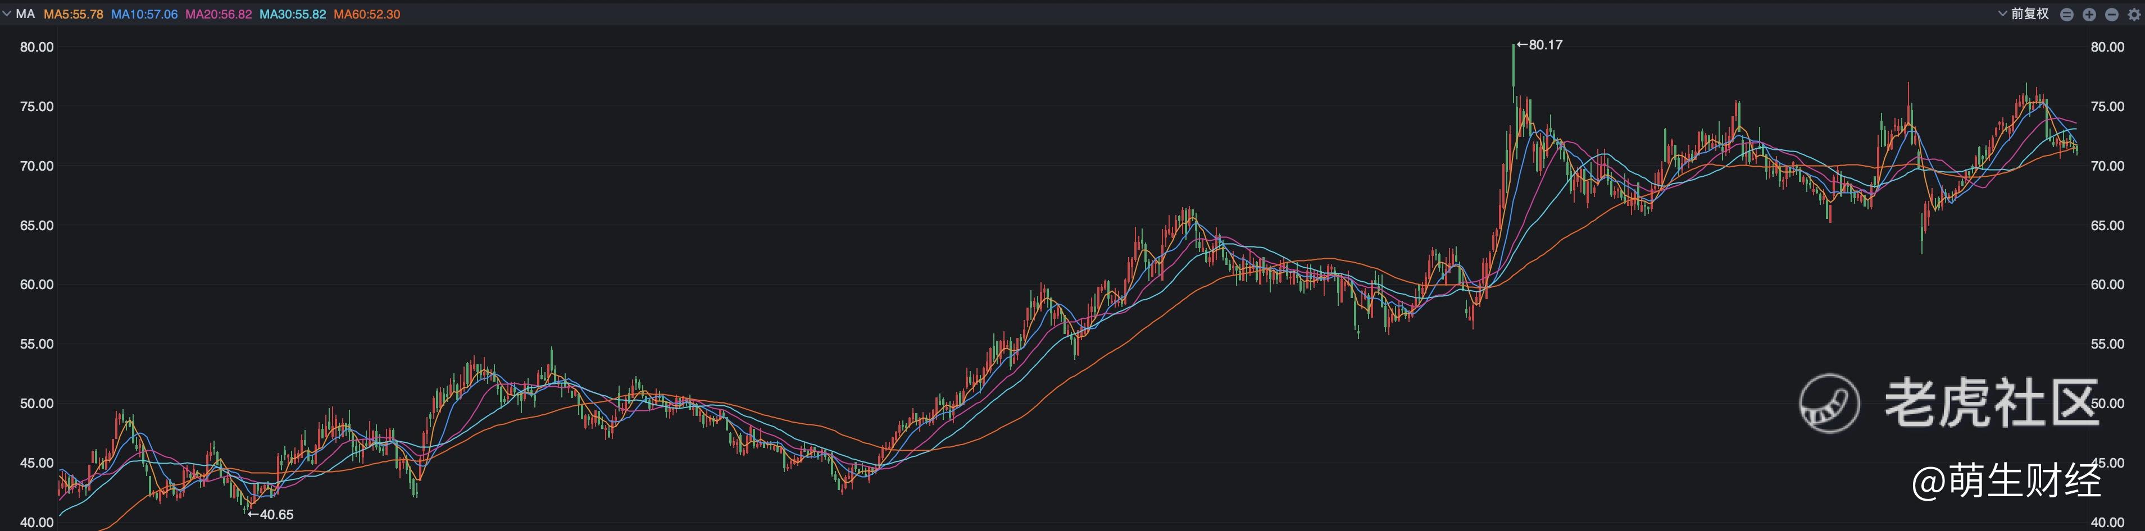Expand the 前复权 adjustment dropdown

click(2024, 14)
